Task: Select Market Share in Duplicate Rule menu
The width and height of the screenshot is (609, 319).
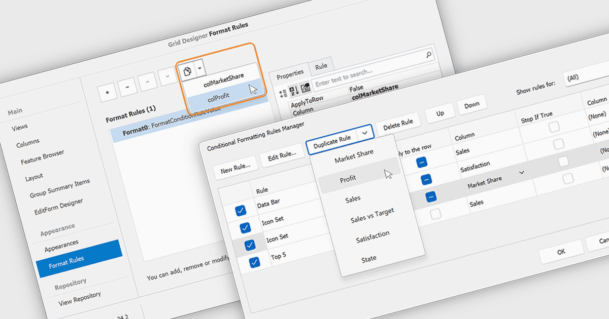Action: click(354, 157)
